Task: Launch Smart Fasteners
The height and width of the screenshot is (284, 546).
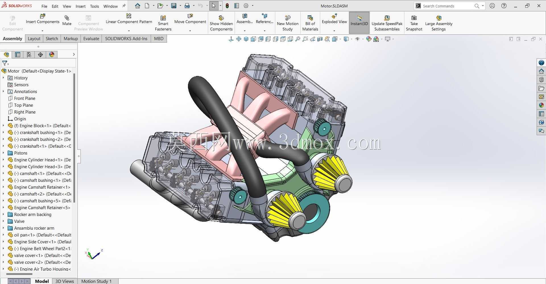Action: 163,23
